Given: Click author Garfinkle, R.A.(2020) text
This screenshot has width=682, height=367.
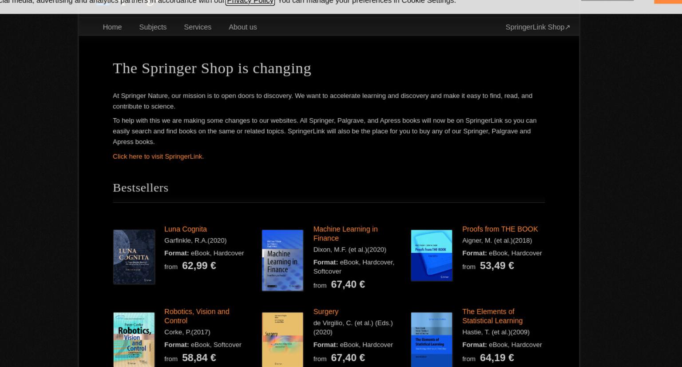Looking at the screenshot, I should click(x=195, y=240).
